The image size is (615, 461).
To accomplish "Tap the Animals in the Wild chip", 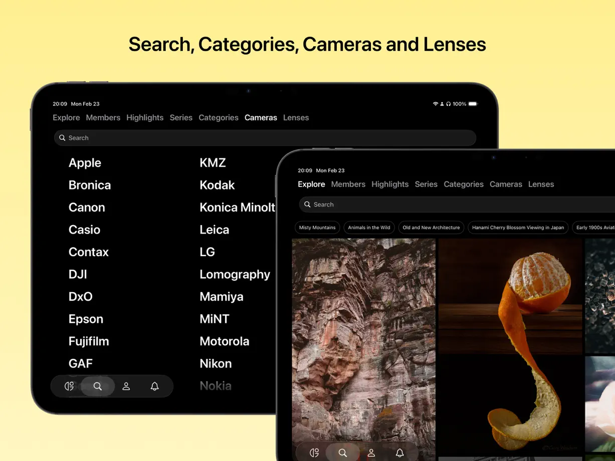I will 369,227.
